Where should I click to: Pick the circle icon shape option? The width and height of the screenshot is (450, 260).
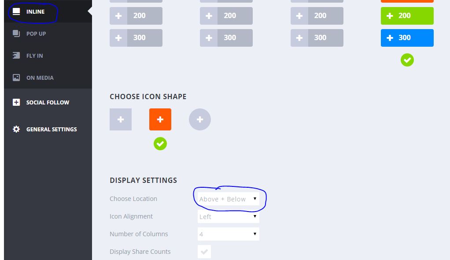[200, 119]
